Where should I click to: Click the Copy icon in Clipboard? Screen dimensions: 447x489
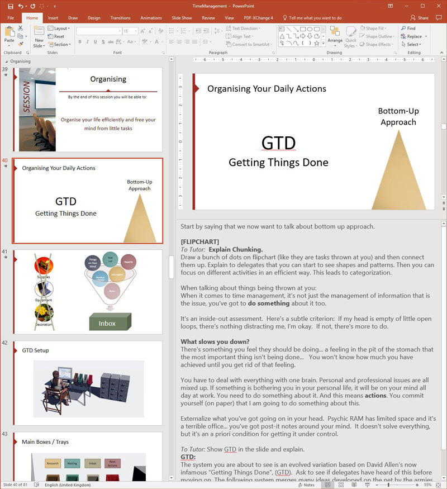(x=20, y=36)
